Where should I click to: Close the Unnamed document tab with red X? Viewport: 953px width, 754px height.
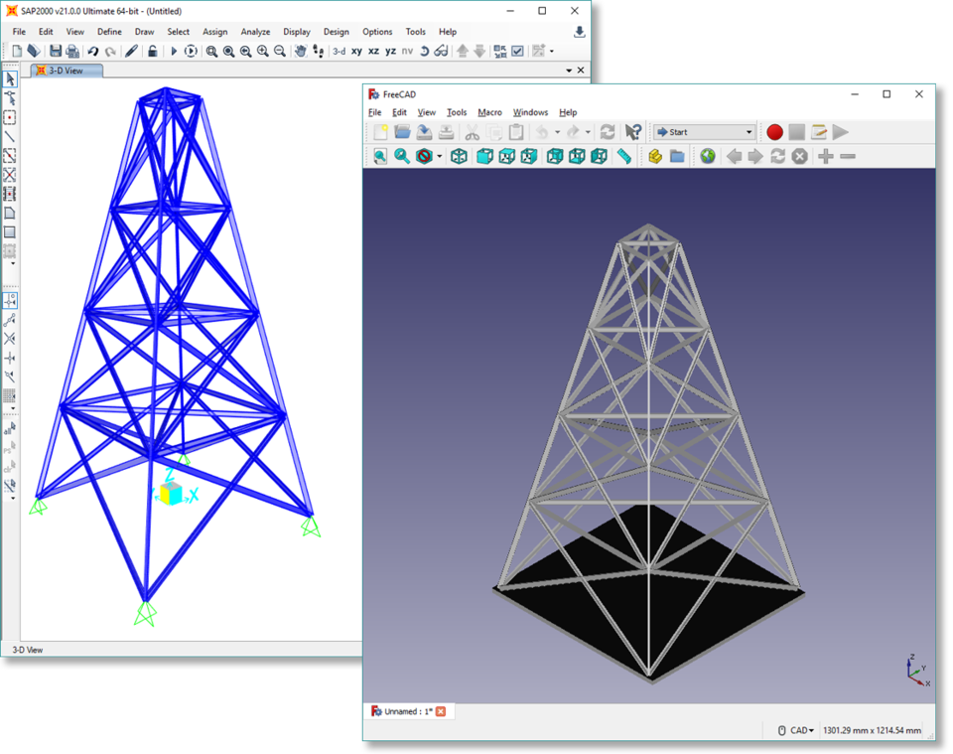[442, 711]
